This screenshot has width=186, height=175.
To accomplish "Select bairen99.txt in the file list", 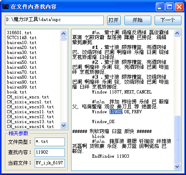I will 21,87.
